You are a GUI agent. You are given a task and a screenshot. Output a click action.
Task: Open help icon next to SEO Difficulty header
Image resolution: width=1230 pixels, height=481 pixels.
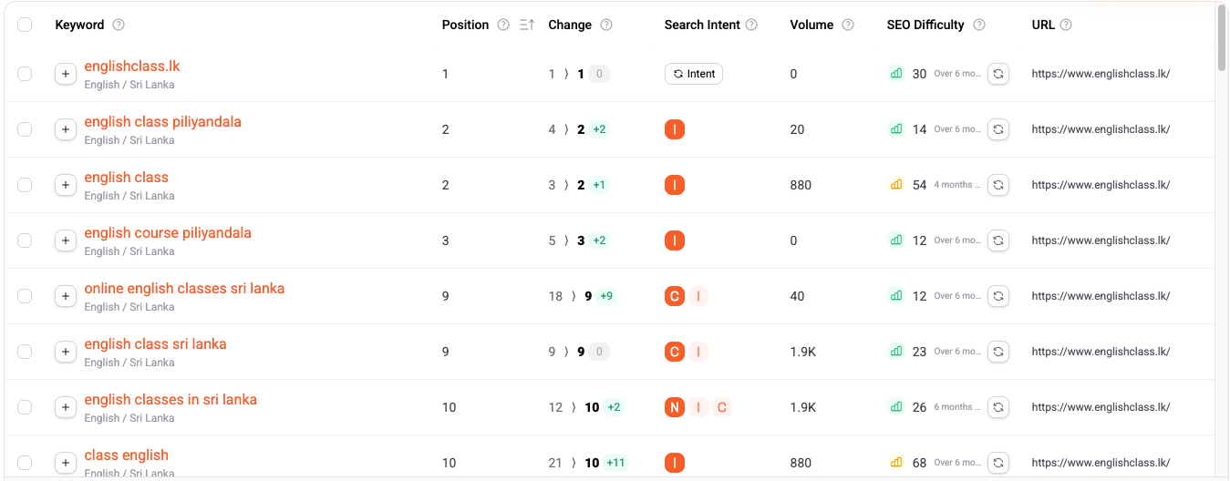979,25
